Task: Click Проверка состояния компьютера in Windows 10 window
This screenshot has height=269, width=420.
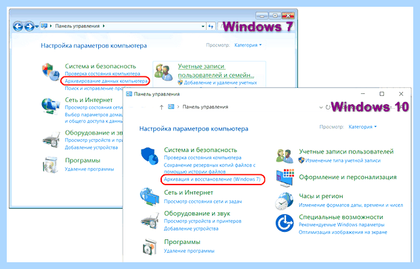Action: pyautogui.click(x=203, y=157)
